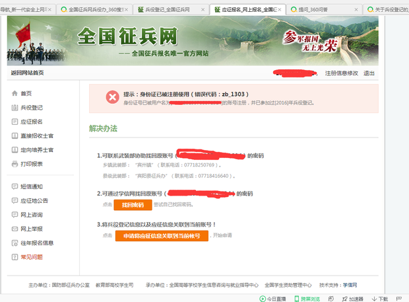Viewport: 409px width, 302px height.
Task: Open 应征地公告 in the sidebar
Action: 34,200
